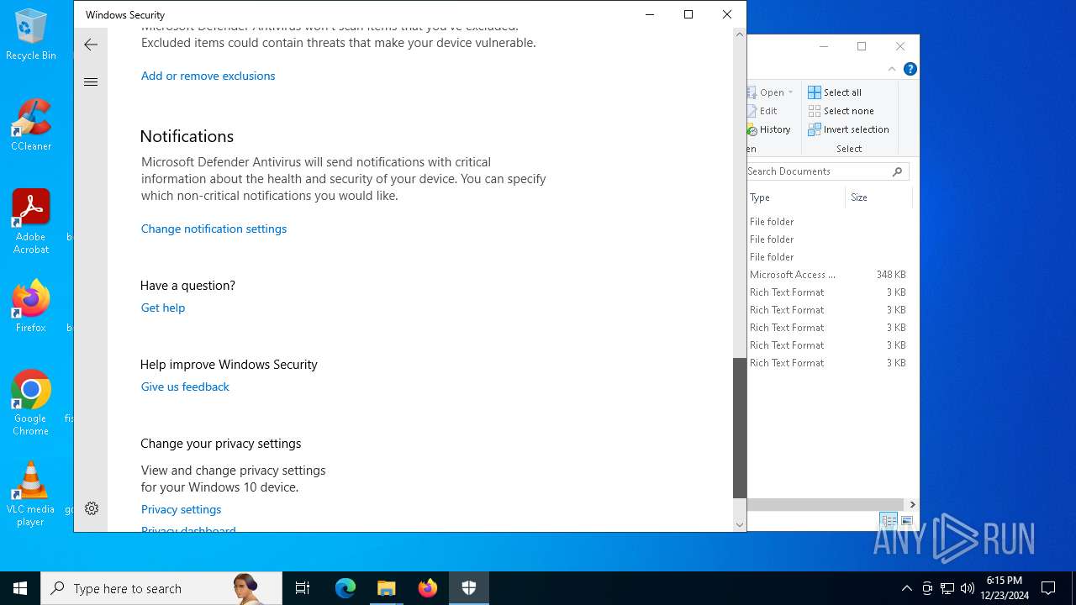1076x605 pixels.
Task: Launch Microsoft Edge from taskbar
Action: coord(345,588)
